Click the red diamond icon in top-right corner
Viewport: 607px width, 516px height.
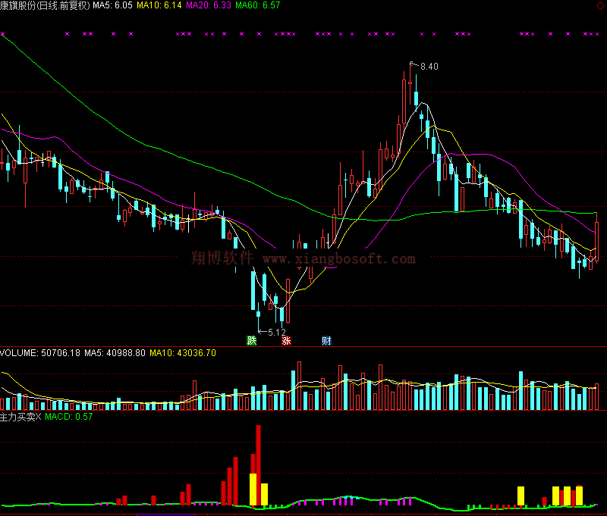point(601,5)
